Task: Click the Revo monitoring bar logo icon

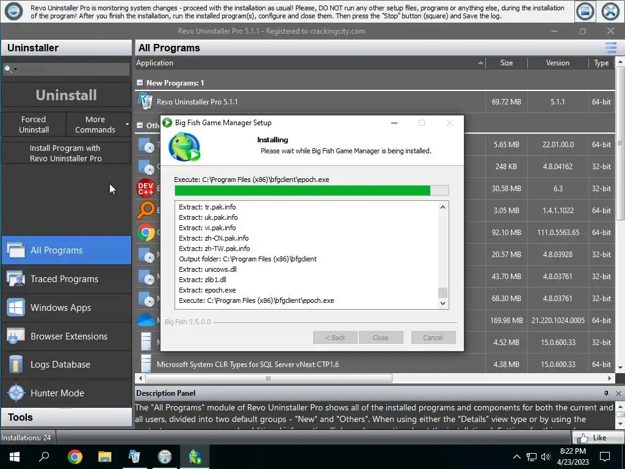Action: click(13, 11)
